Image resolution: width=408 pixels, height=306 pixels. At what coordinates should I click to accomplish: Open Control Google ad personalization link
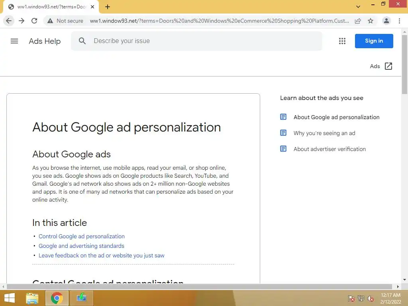[81, 236]
